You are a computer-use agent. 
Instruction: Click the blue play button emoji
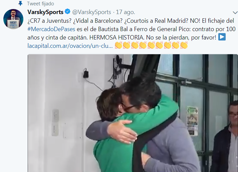point(222,37)
